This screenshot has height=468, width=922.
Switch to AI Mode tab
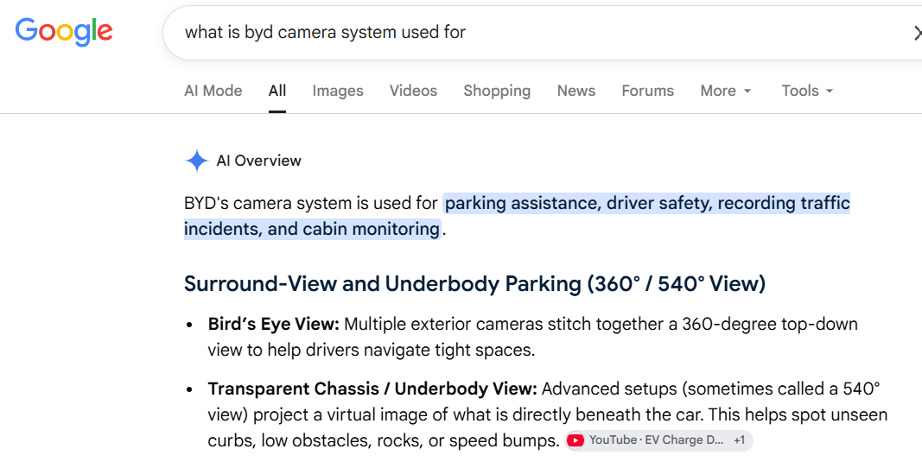click(x=213, y=91)
